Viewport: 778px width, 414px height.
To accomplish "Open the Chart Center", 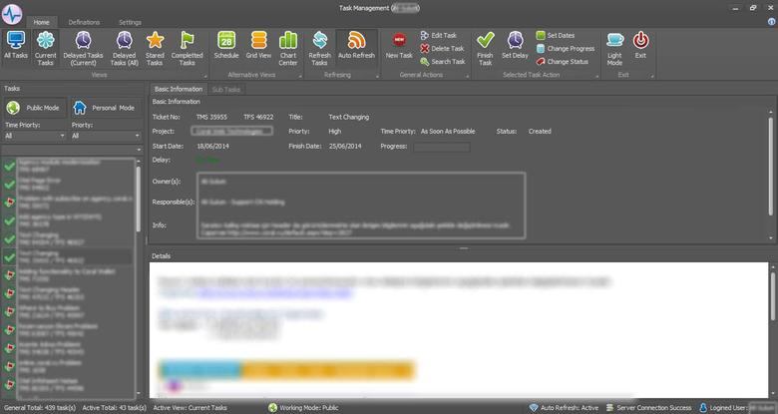I will pyautogui.click(x=288, y=47).
